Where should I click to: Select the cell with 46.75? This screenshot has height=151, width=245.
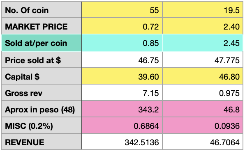tap(122, 59)
